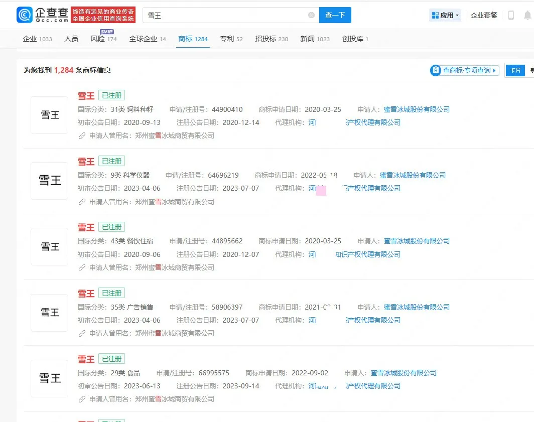This screenshot has width=534, height=422.
Task: Open 雪王 trademark image for 31类 饲料种籽
Action: click(49, 115)
